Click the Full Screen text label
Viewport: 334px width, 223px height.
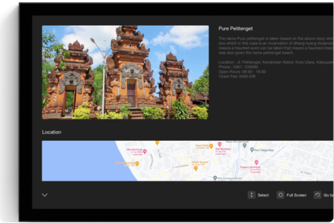[296, 195]
